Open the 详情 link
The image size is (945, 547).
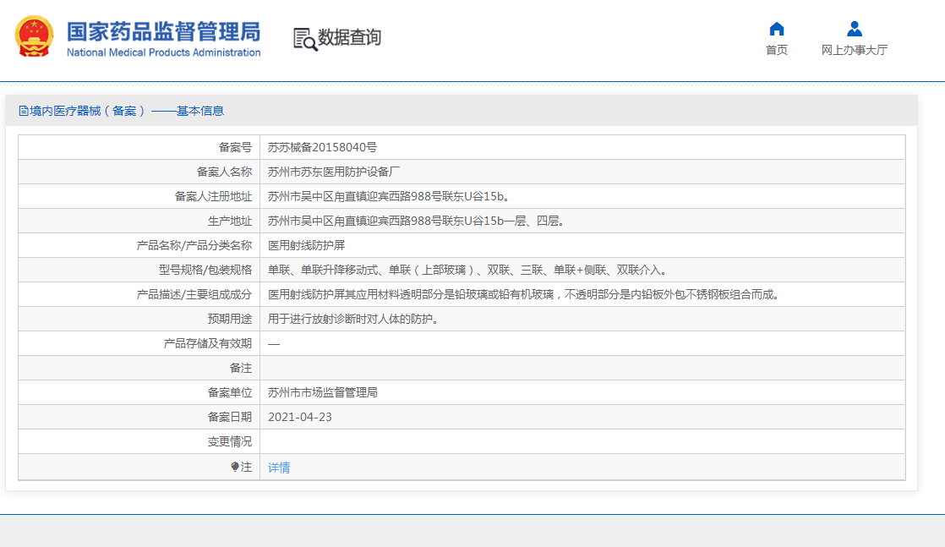279,468
